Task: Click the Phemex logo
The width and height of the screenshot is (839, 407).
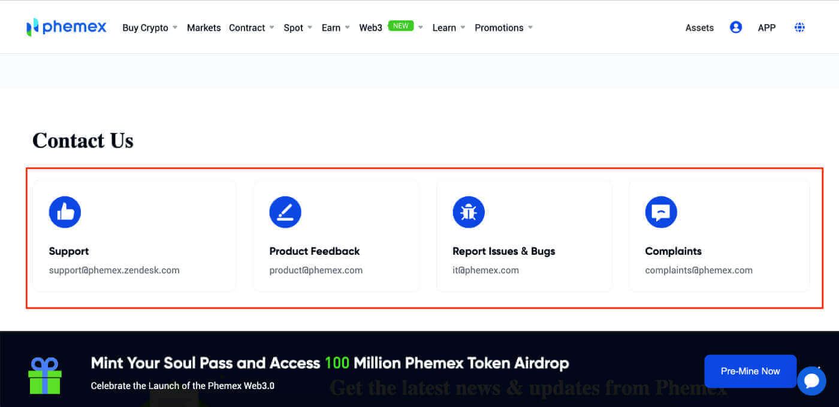Action: (x=66, y=26)
